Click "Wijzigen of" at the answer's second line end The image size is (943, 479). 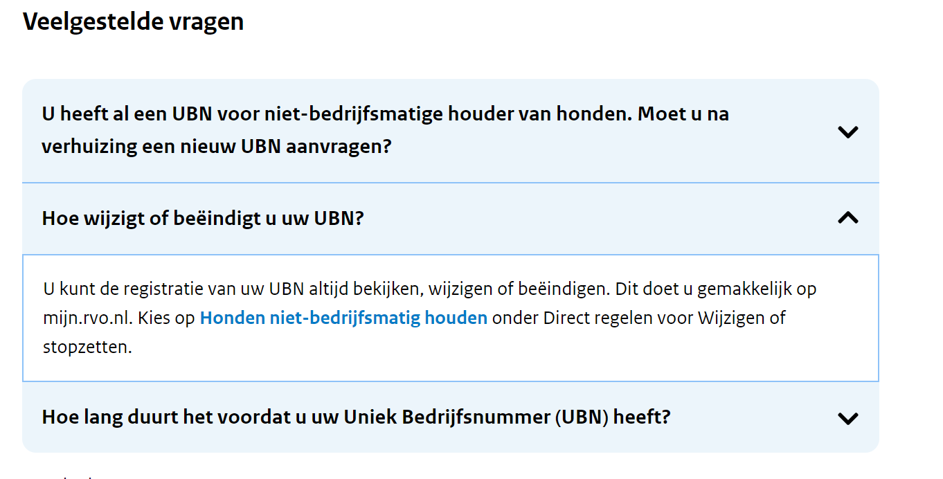[x=742, y=318]
